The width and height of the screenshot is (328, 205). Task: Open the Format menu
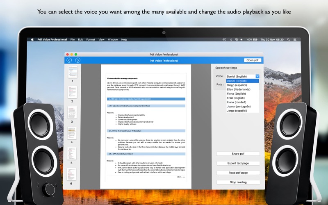pyautogui.click(x=90, y=40)
